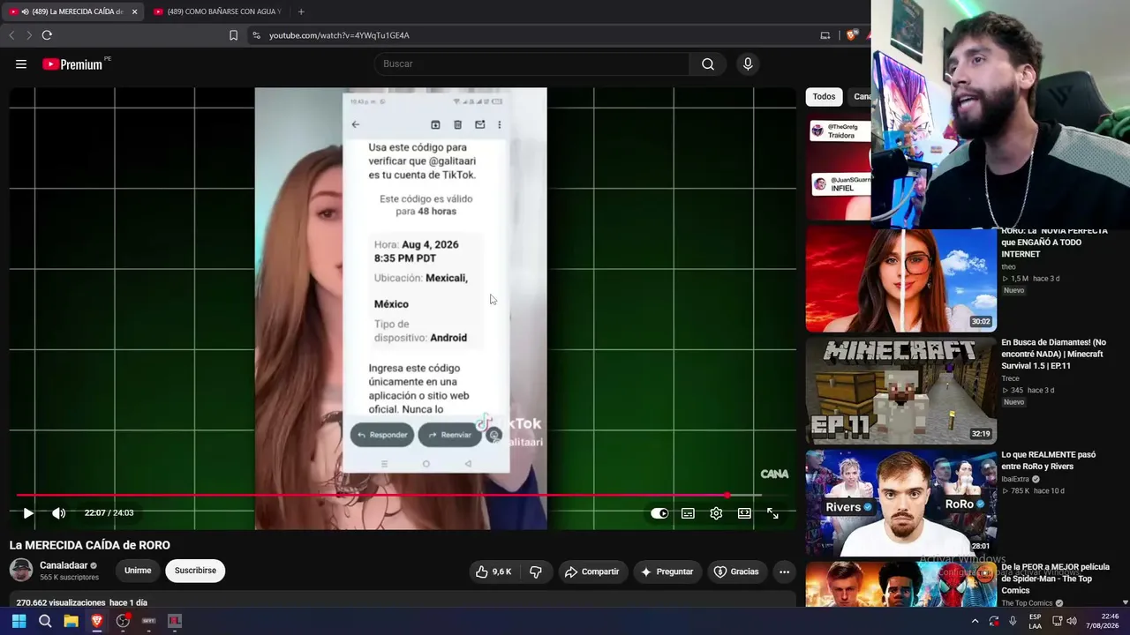The height and width of the screenshot is (635, 1130).
Task: Click the Brave browser taskbar icon
Action: coord(97,621)
